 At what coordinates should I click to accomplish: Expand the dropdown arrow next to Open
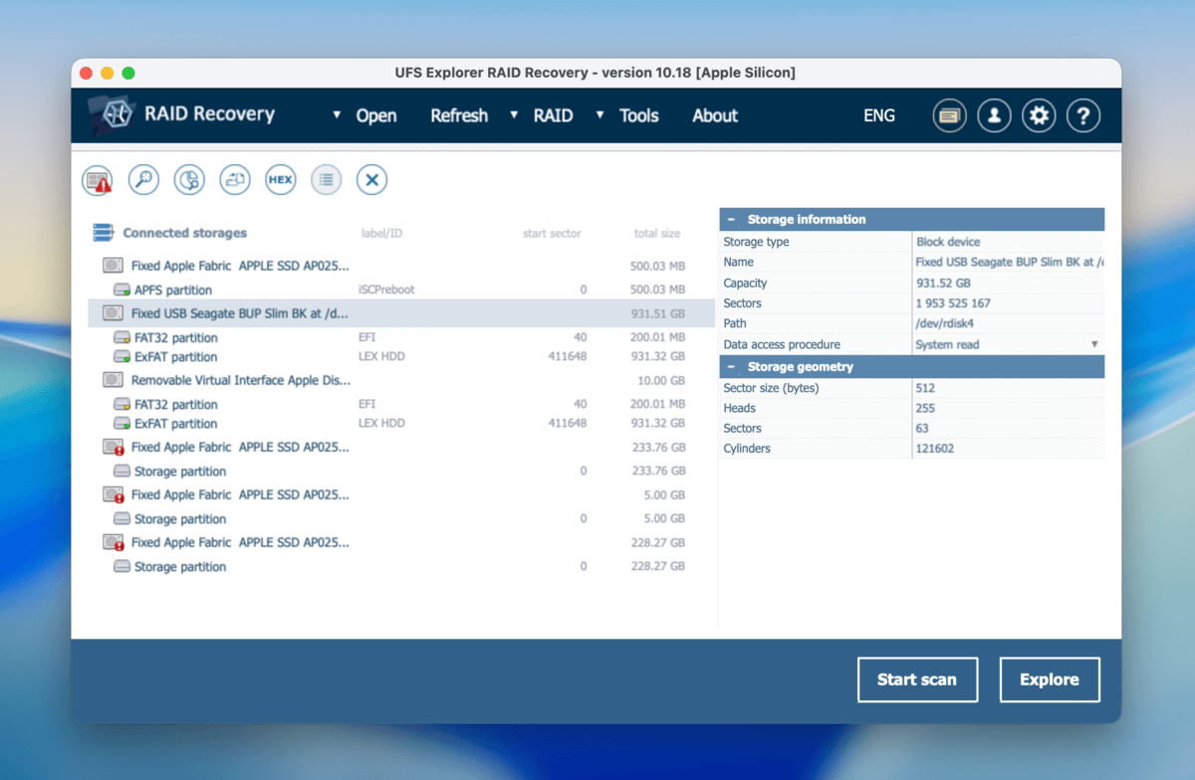pos(336,115)
